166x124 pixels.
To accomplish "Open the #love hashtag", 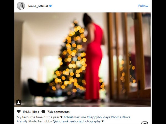I will (x=126, y=117).
